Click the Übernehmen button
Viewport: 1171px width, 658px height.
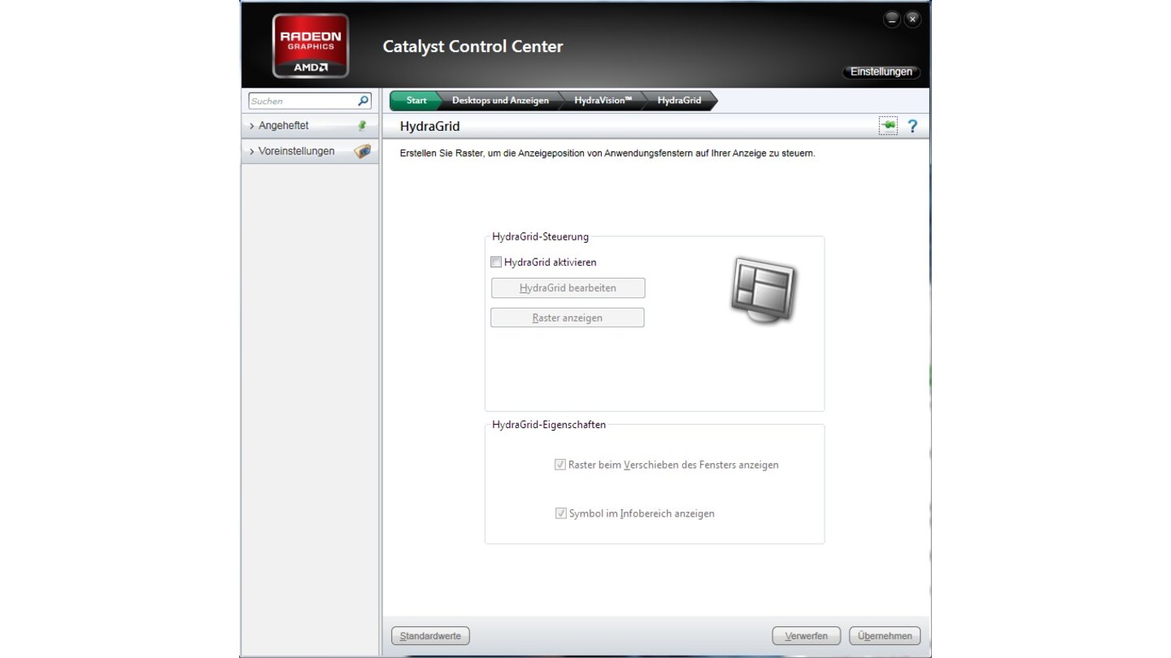[885, 636]
